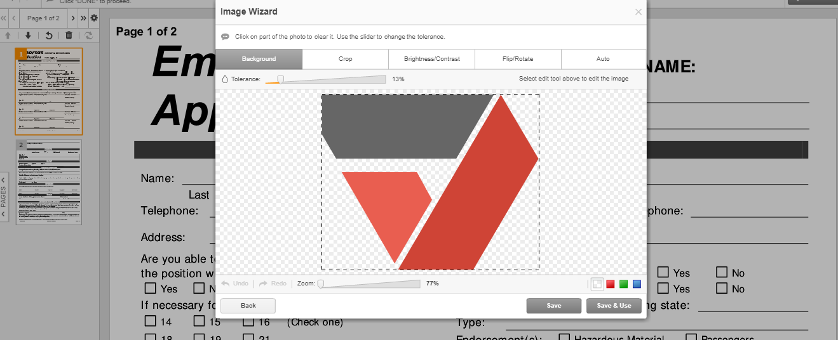Check upper-right 'No' checkbox on the form
Screen dimensions: 838x340
(x=722, y=272)
